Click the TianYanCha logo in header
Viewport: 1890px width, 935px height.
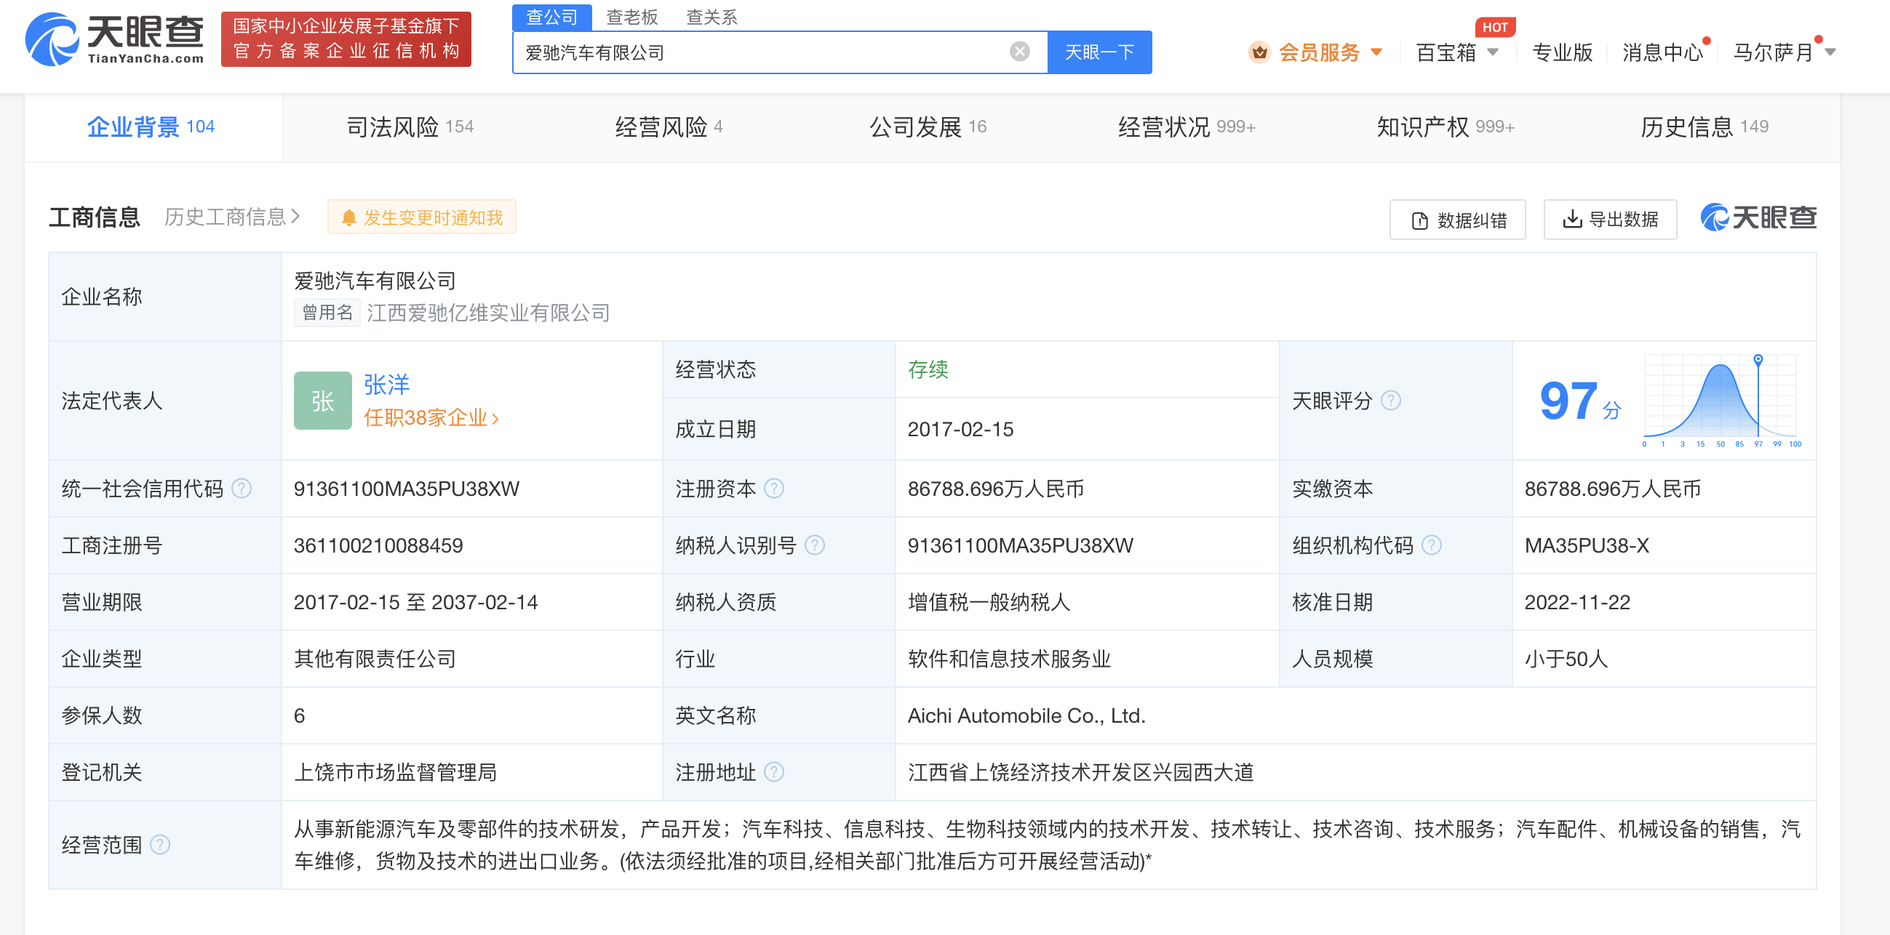pos(114,39)
